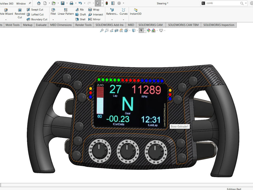
Task: Expand the View Settings monitor dropdown arrow
Action: click(165, 31)
